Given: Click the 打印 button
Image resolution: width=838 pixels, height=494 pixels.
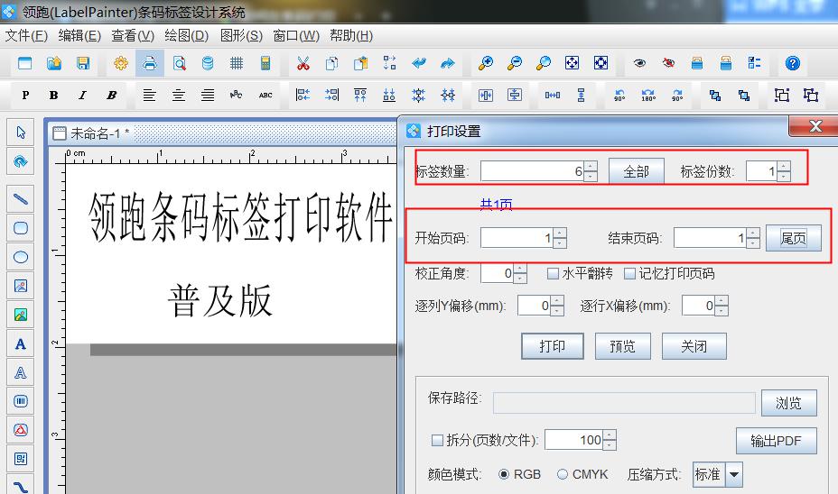Looking at the screenshot, I should coord(552,346).
